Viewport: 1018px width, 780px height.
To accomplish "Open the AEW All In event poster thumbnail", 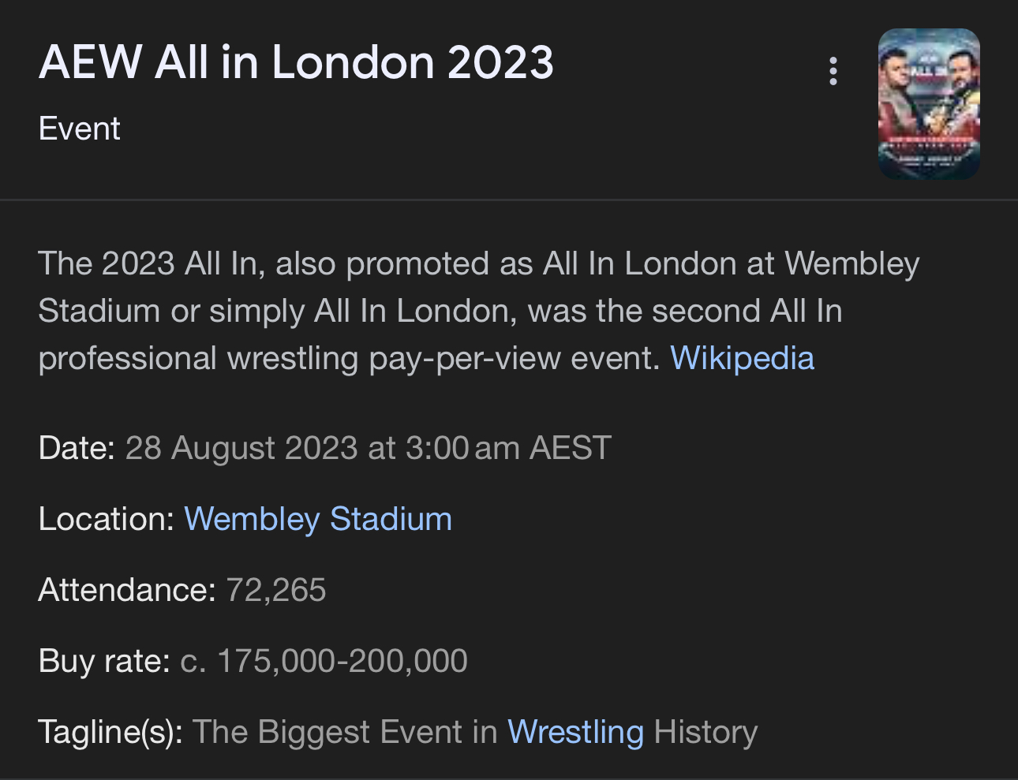I will pos(929,103).
